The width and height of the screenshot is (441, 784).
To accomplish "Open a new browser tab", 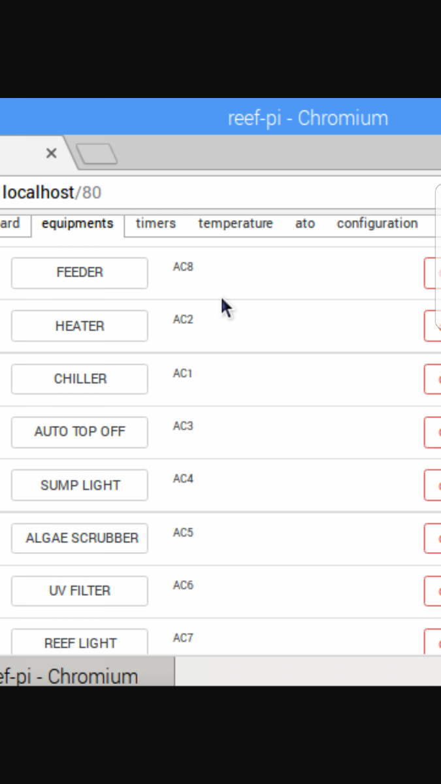I will (97, 154).
